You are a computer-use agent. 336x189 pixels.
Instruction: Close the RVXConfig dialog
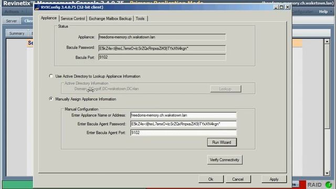tap(288, 7)
